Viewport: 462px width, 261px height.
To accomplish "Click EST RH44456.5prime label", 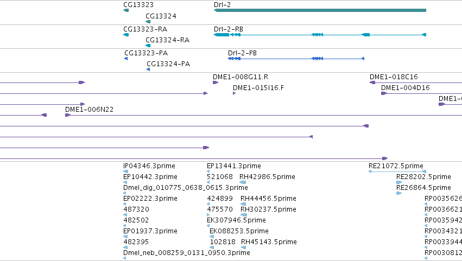I will pos(268,199).
